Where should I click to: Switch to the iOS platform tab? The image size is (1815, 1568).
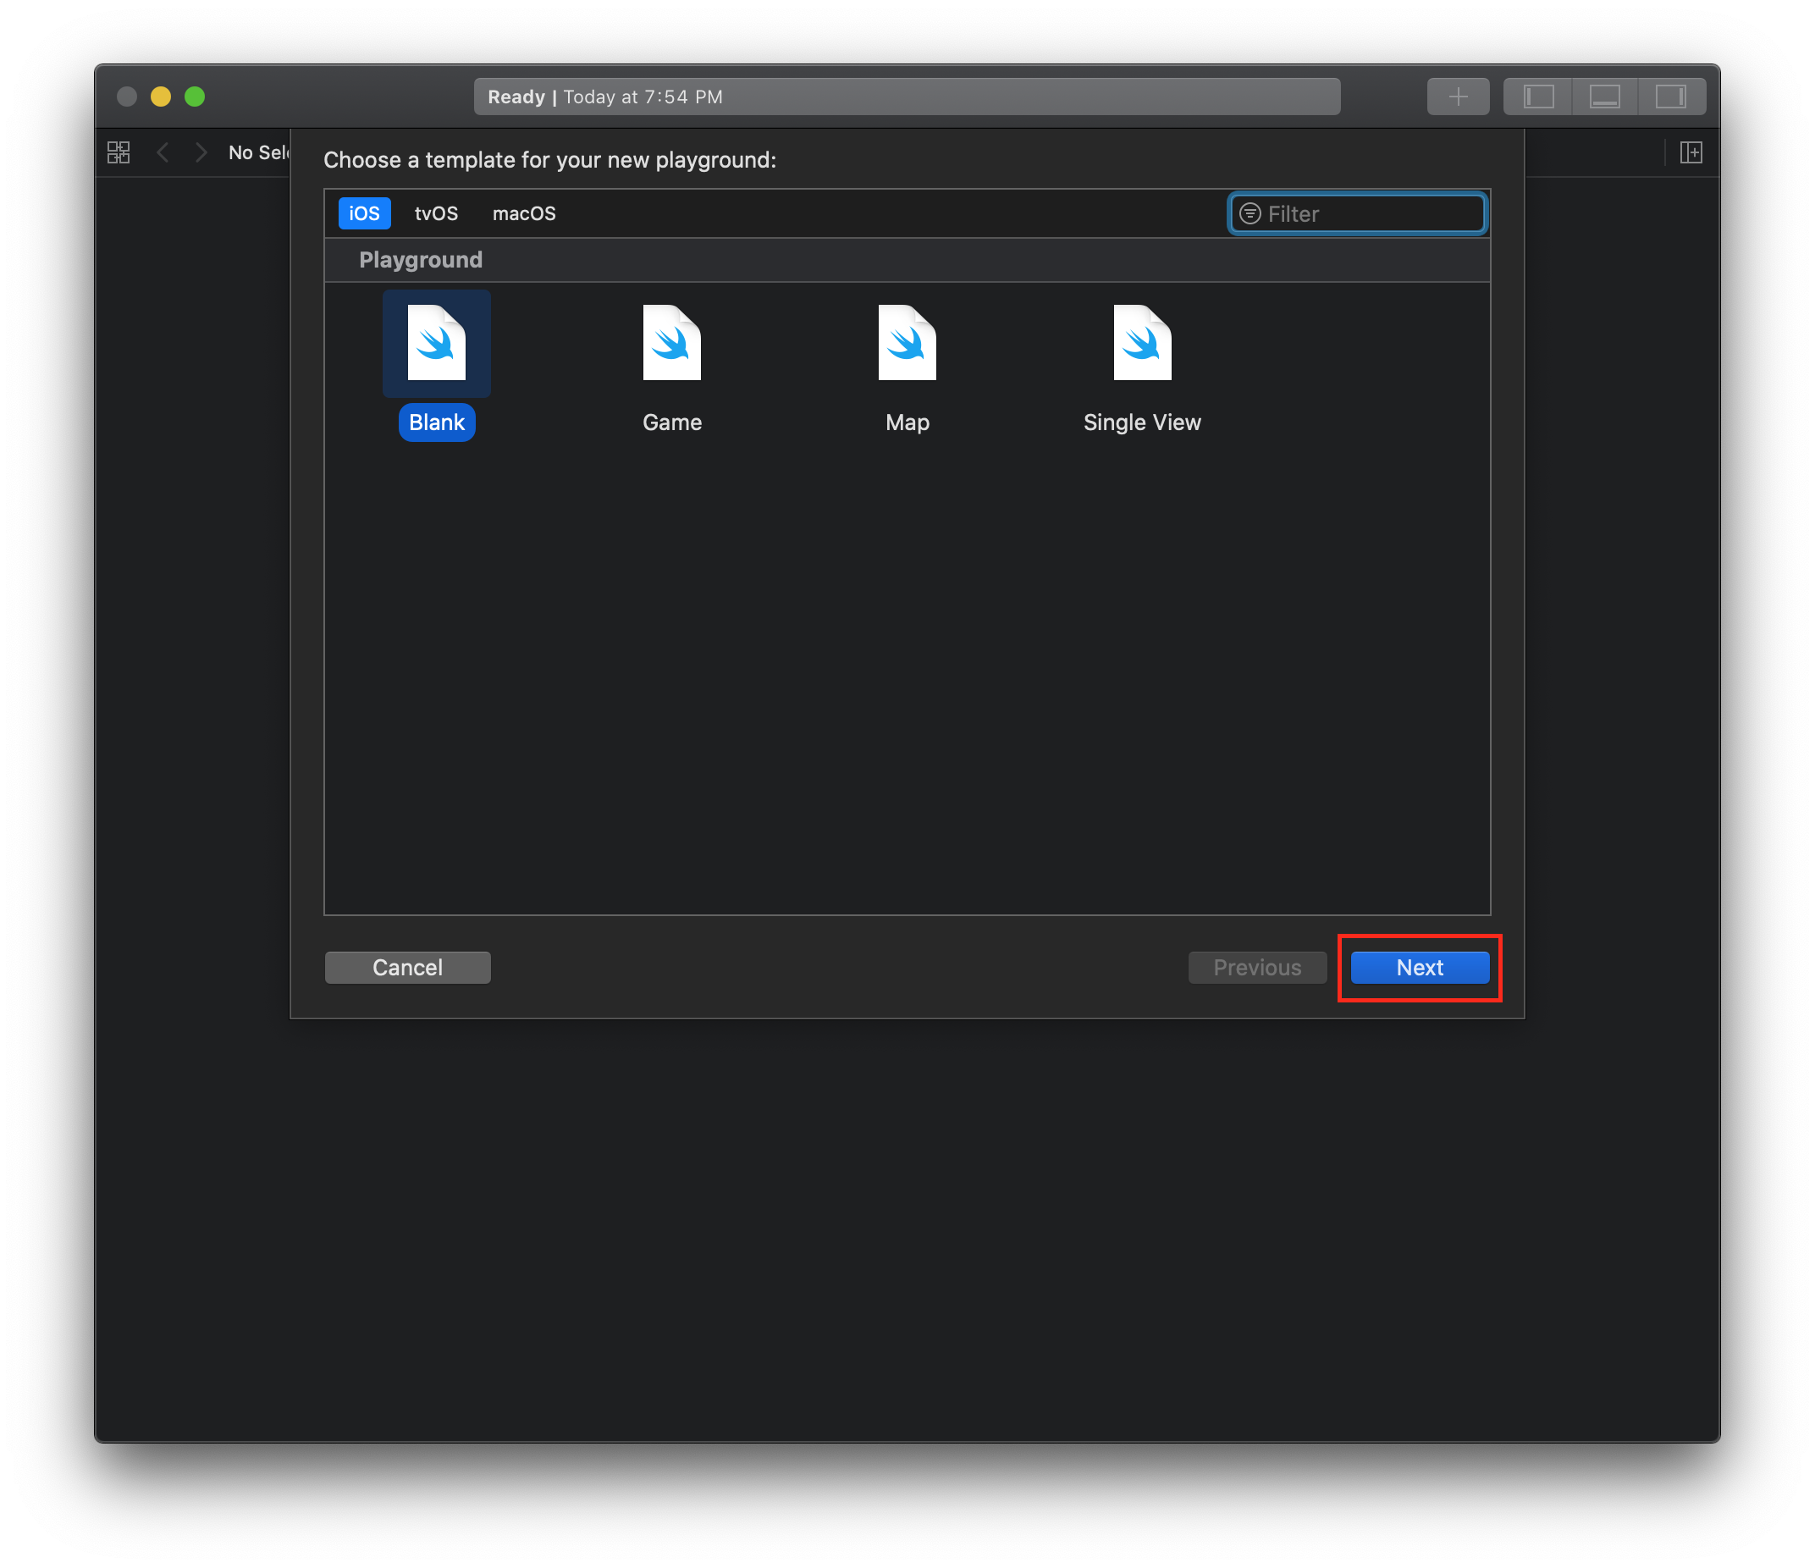point(364,213)
